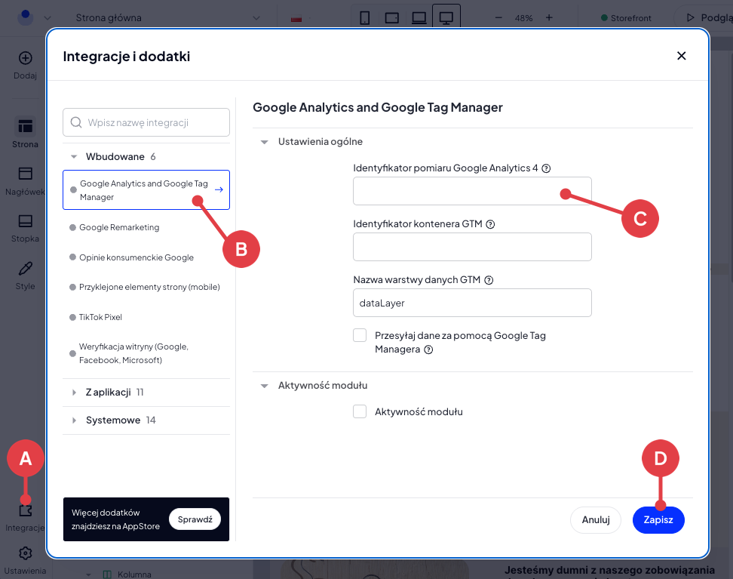Show help for Przesyłaj dane Tag Managera
Viewport: 733px width, 579px height.
(x=428, y=350)
